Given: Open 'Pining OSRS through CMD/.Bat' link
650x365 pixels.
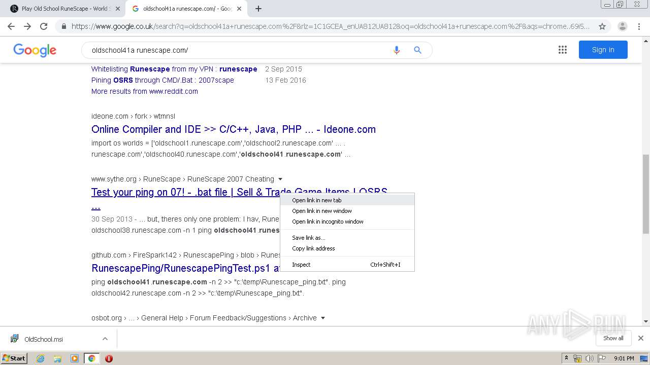Looking at the screenshot, I should 162,80.
